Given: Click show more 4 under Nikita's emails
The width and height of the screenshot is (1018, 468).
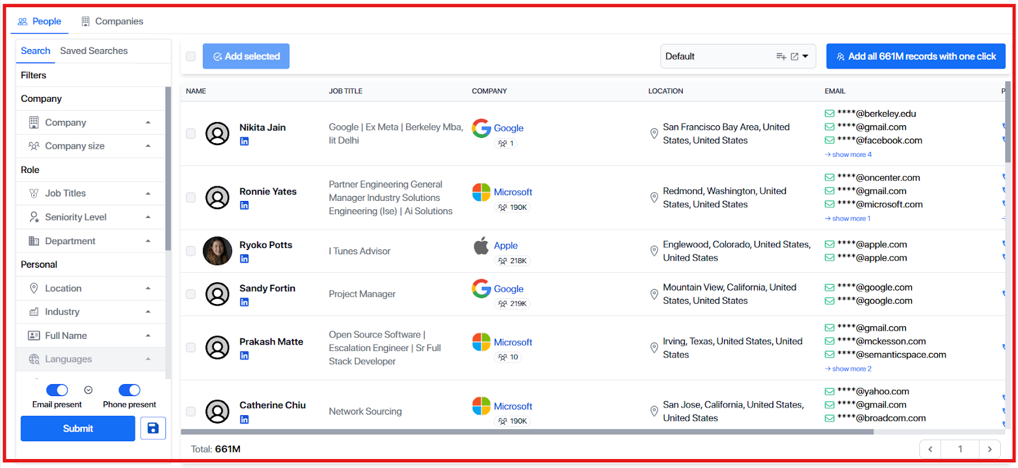Looking at the screenshot, I should (x=849, y=155).
